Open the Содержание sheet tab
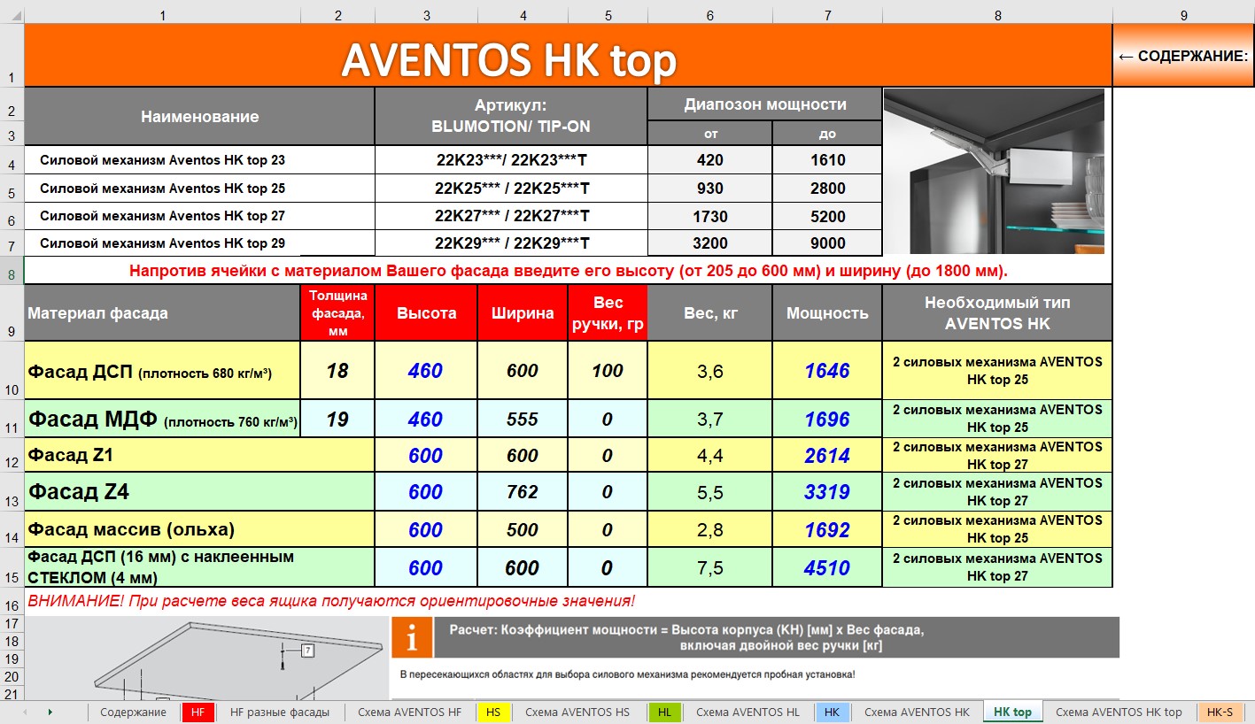The image size is (1255, 724). click(133, 712)
